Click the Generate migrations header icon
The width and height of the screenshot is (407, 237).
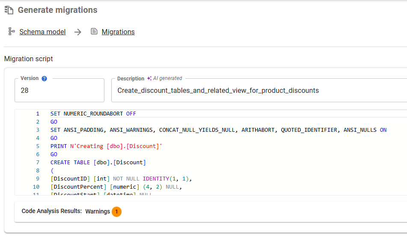pyautogui.click(x=9, y=10)
